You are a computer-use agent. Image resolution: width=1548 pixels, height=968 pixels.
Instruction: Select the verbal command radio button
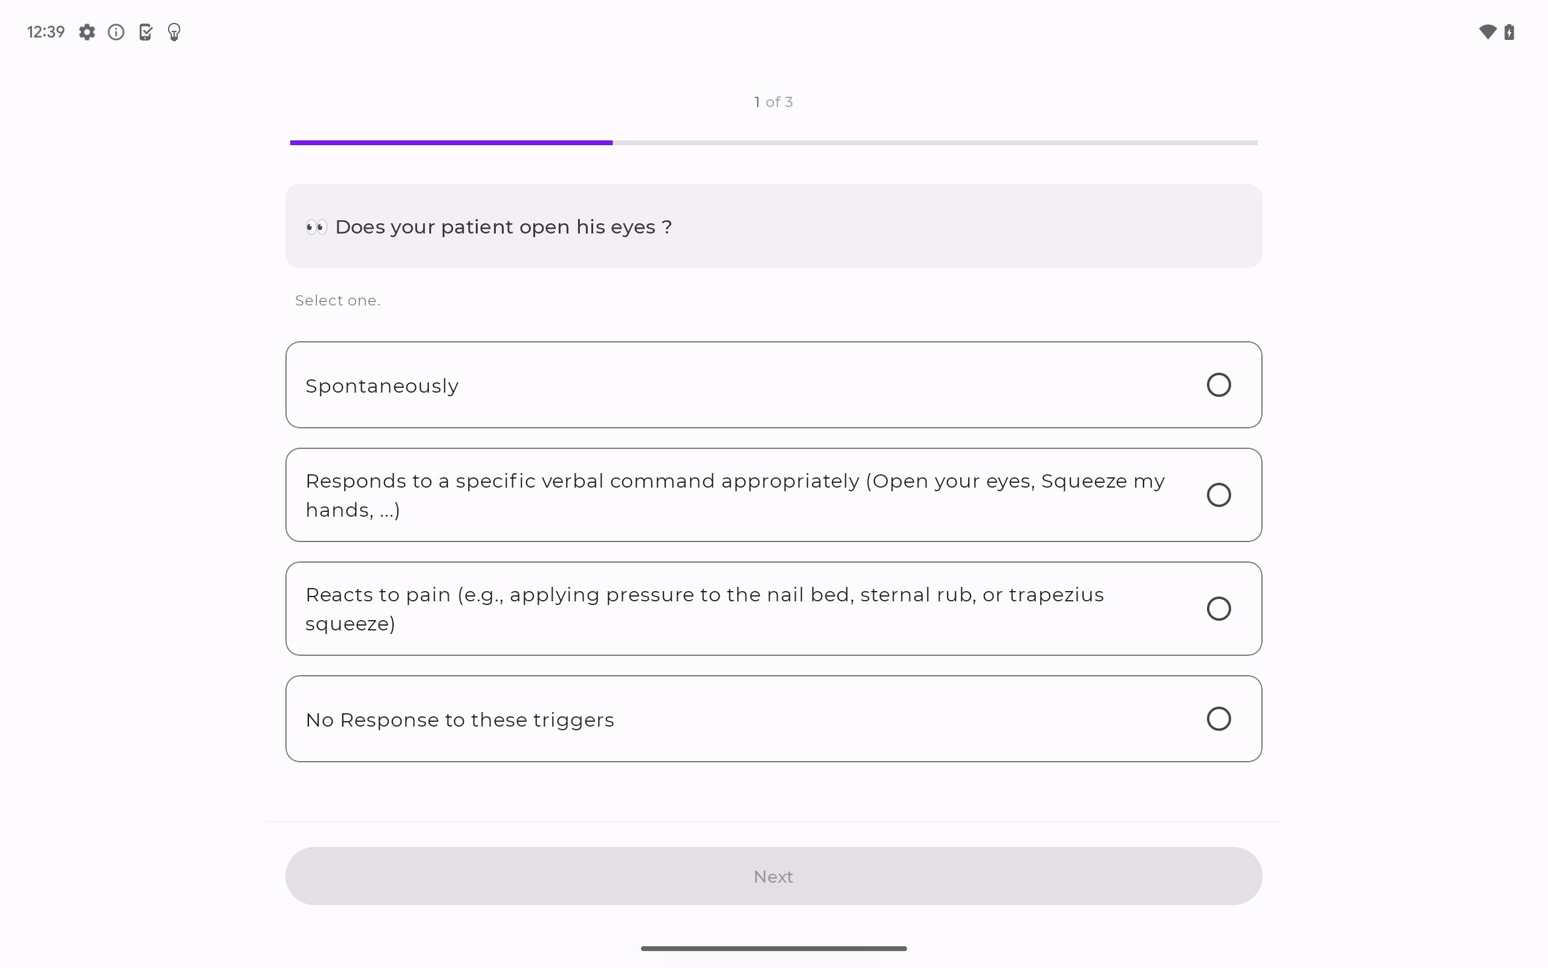pyautogui.click(x=1218, y=495)
